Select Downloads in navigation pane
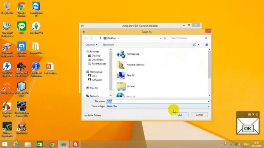Viewport: 264px width, 148px height. pyautogui.click(x=97, y=60)
